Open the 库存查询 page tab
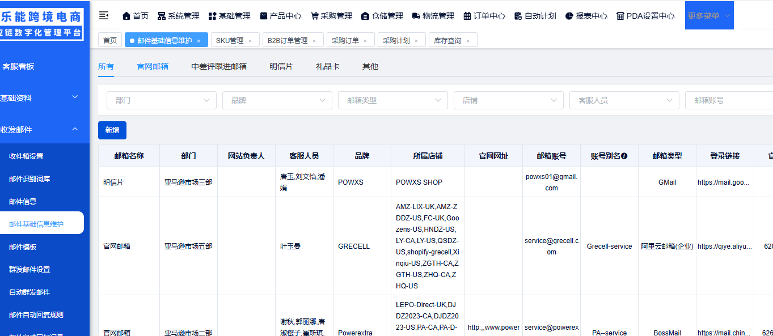 447,41
